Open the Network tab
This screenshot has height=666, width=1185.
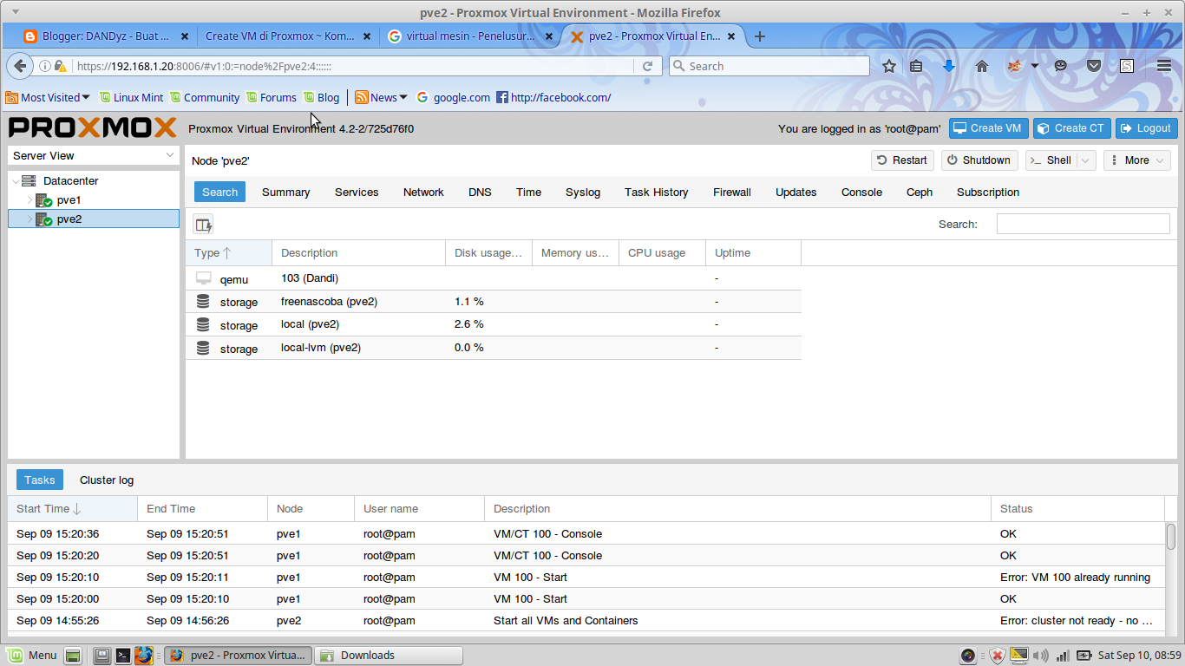point(423,193)
